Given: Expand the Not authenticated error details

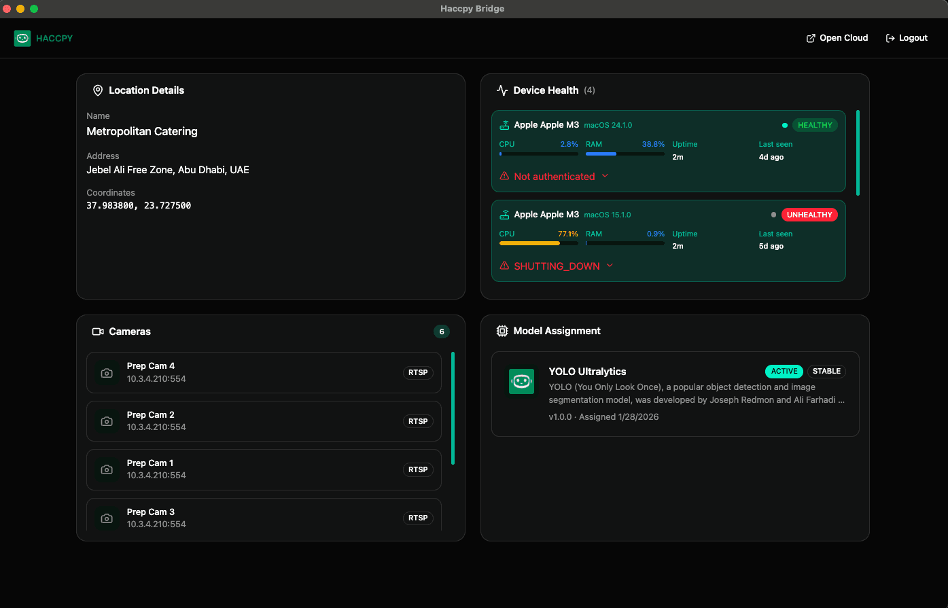Looking at the screenshot, I should click(x=605, y=176).
